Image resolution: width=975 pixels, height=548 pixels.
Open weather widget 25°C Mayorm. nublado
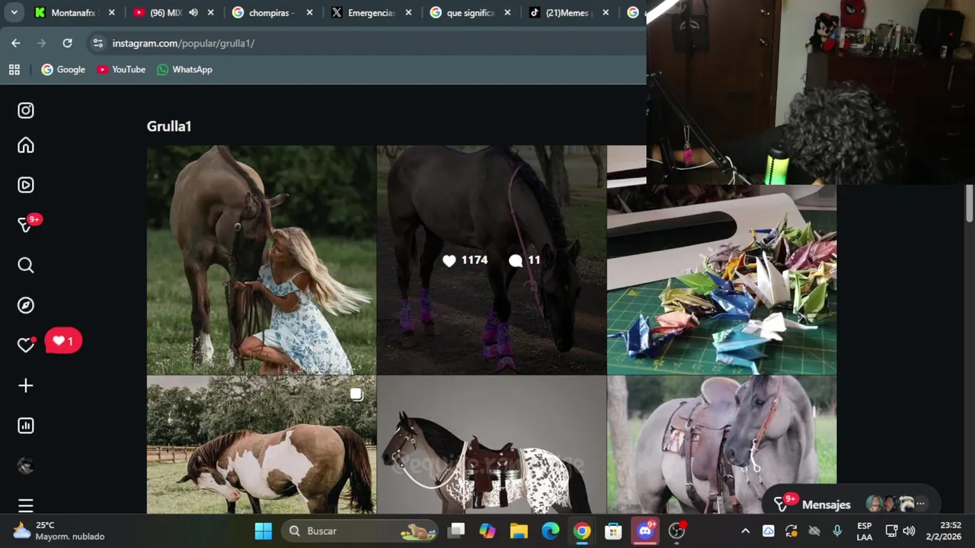58,530
